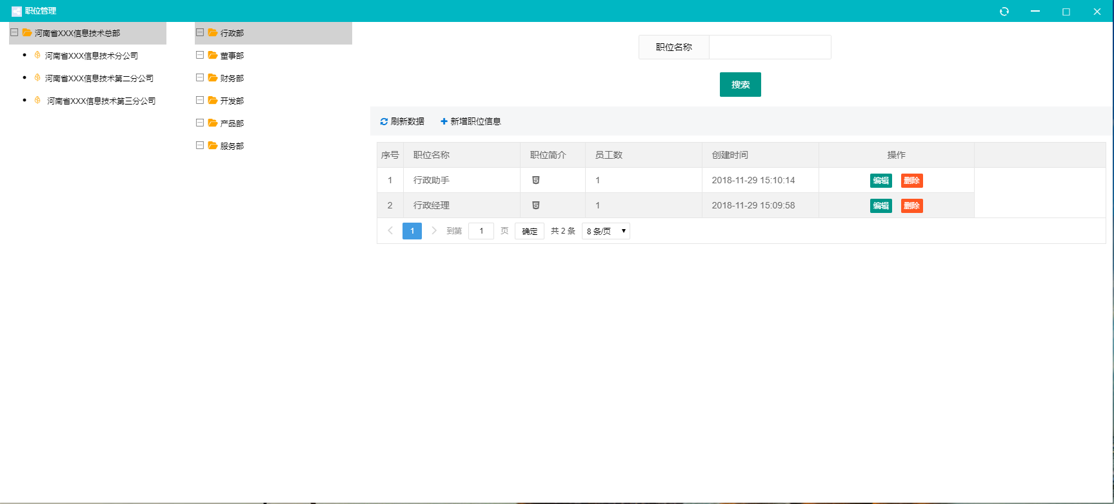
Task: Click the 搜索 button
Action: 741,85
